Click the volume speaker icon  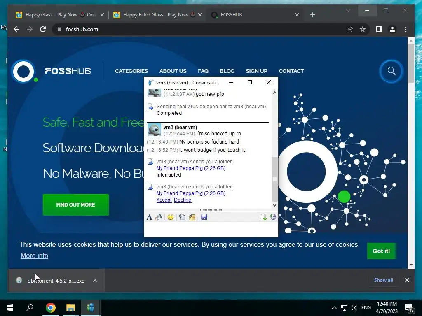coord(354,308)
